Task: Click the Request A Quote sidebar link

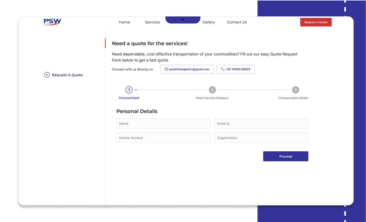Action: (67, 75)
